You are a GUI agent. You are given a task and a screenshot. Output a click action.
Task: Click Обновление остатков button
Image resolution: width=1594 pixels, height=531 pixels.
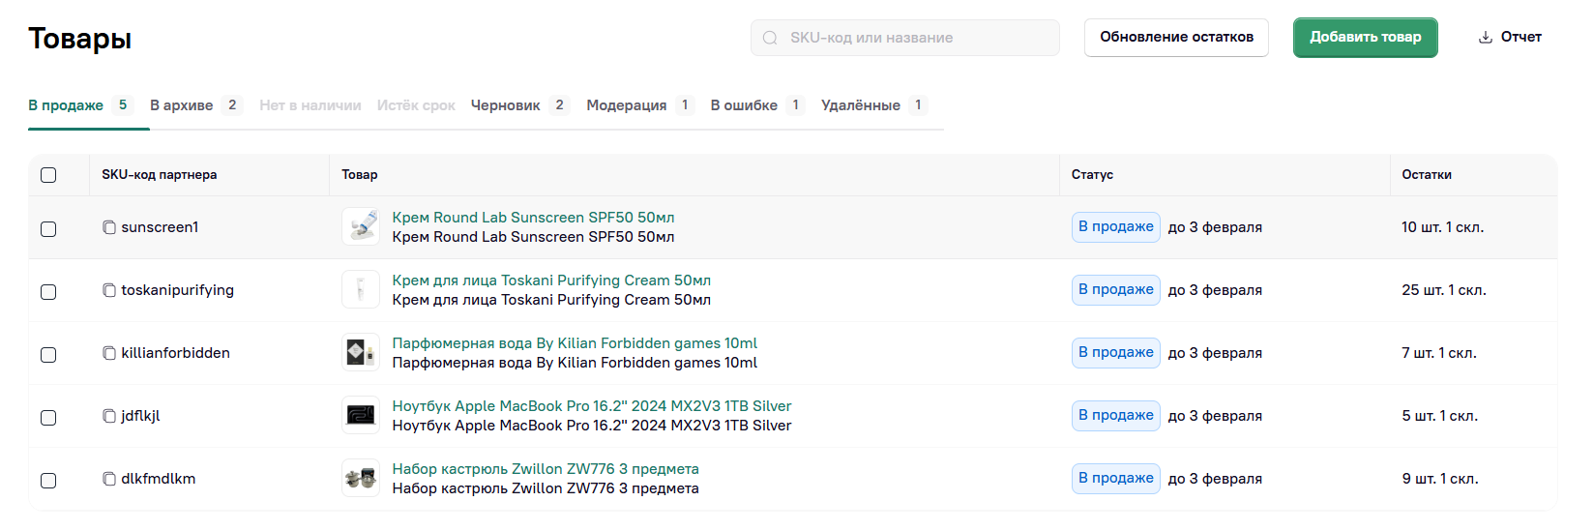coord(1176,38)
